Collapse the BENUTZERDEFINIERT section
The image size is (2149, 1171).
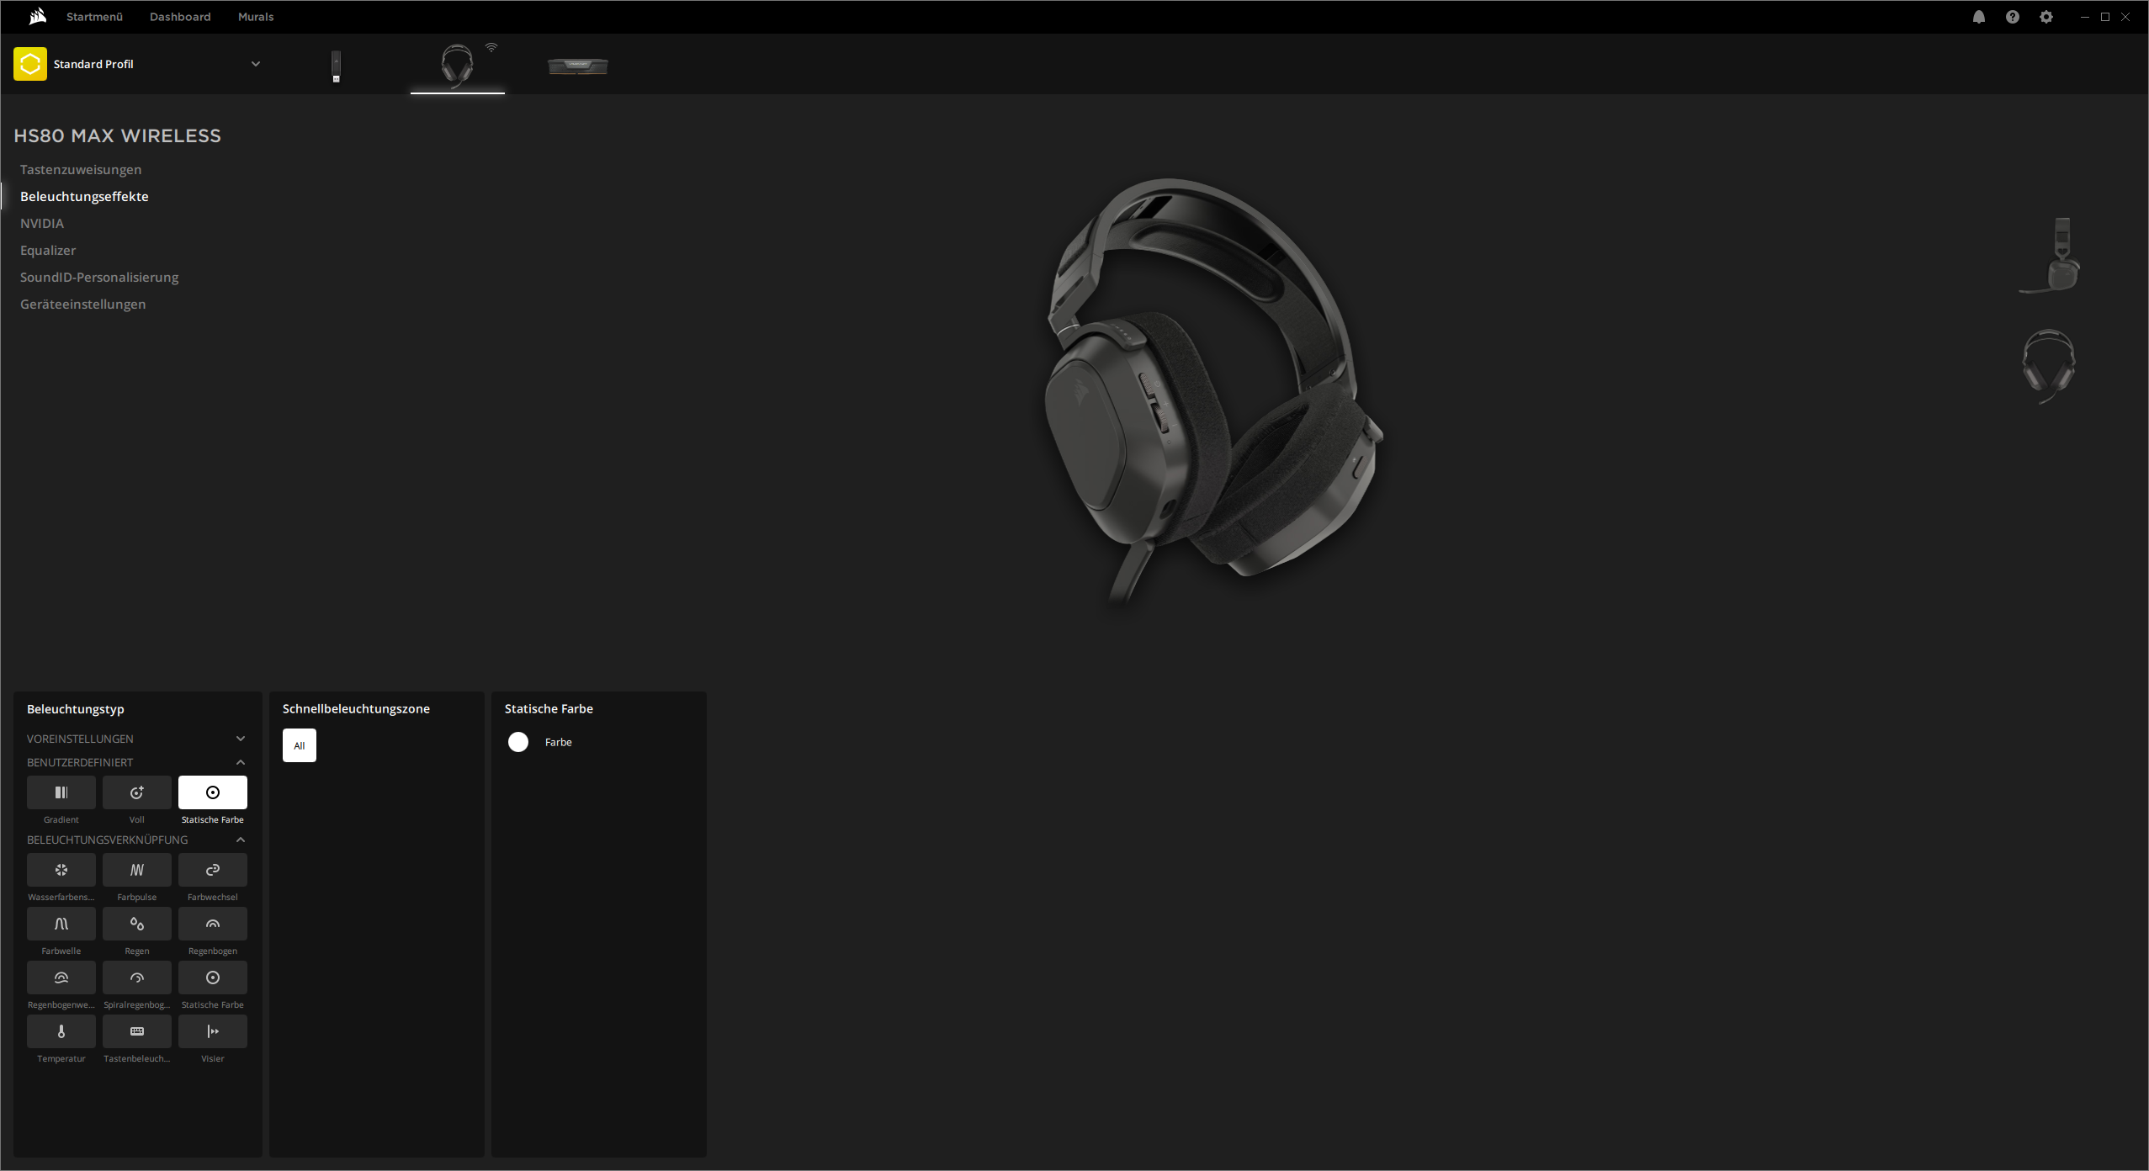click(x=241, y=762)
